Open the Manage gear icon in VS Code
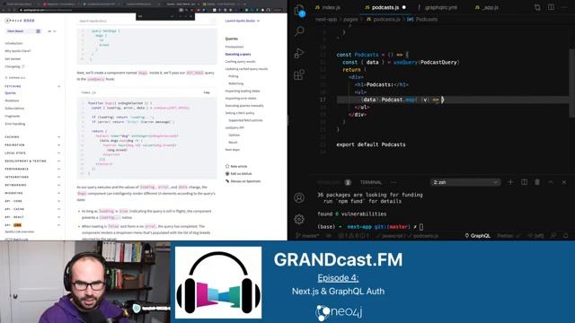 (299, 219)
